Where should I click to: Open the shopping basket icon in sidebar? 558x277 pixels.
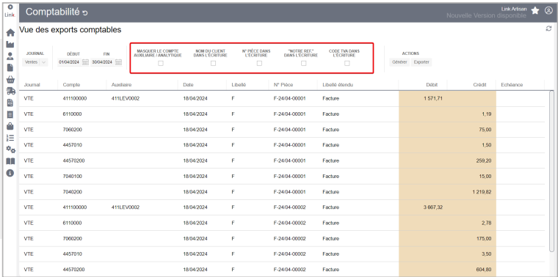pyautogui.click(x=10, y=79)
